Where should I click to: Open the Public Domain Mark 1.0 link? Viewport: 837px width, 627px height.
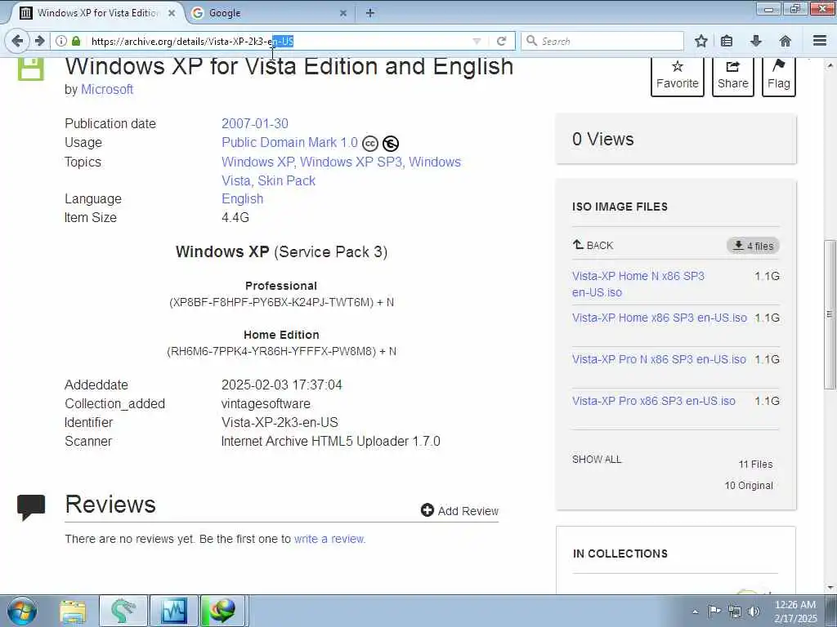pyautogui.click(x=289, y=142)
